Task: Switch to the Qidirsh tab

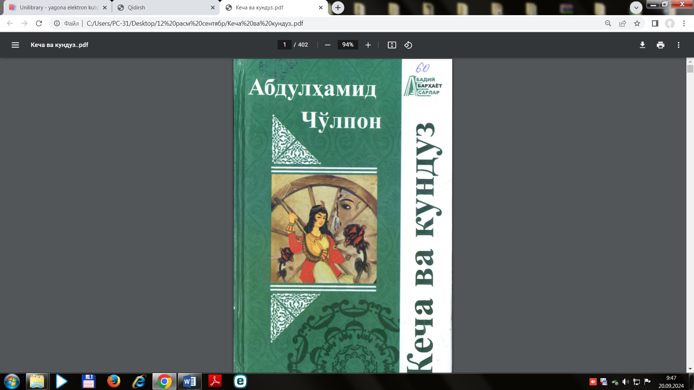Action: [x=166, y=8]
